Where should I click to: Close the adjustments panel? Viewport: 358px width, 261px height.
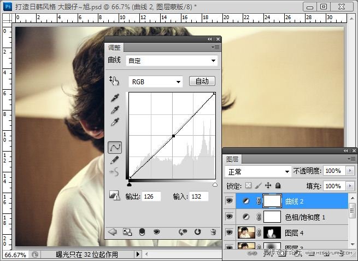point(218,39)
